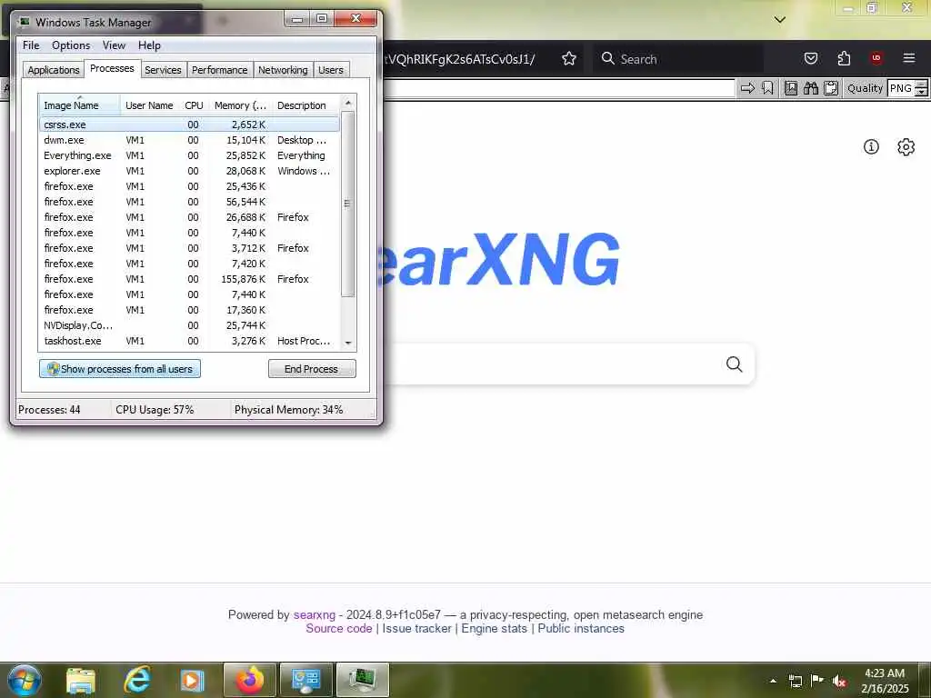This screenshot has width=931, height=698.
Task: Click the bookmark ribbon icon in the toolbar
Action: point(767,88)
